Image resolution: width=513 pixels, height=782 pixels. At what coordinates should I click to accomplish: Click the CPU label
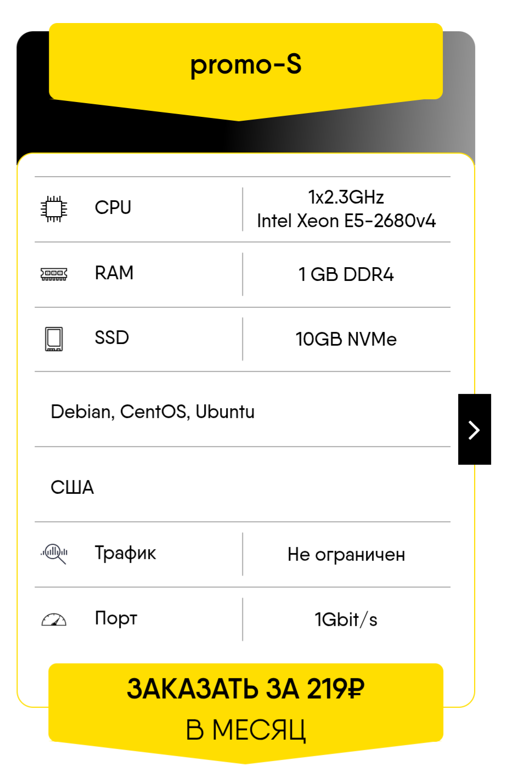pyautogui.click(x=113, y=207)
